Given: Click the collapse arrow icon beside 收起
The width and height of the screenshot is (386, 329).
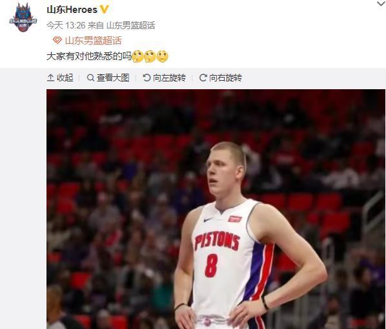Looking at the screenshot, I should pos(50,78).
